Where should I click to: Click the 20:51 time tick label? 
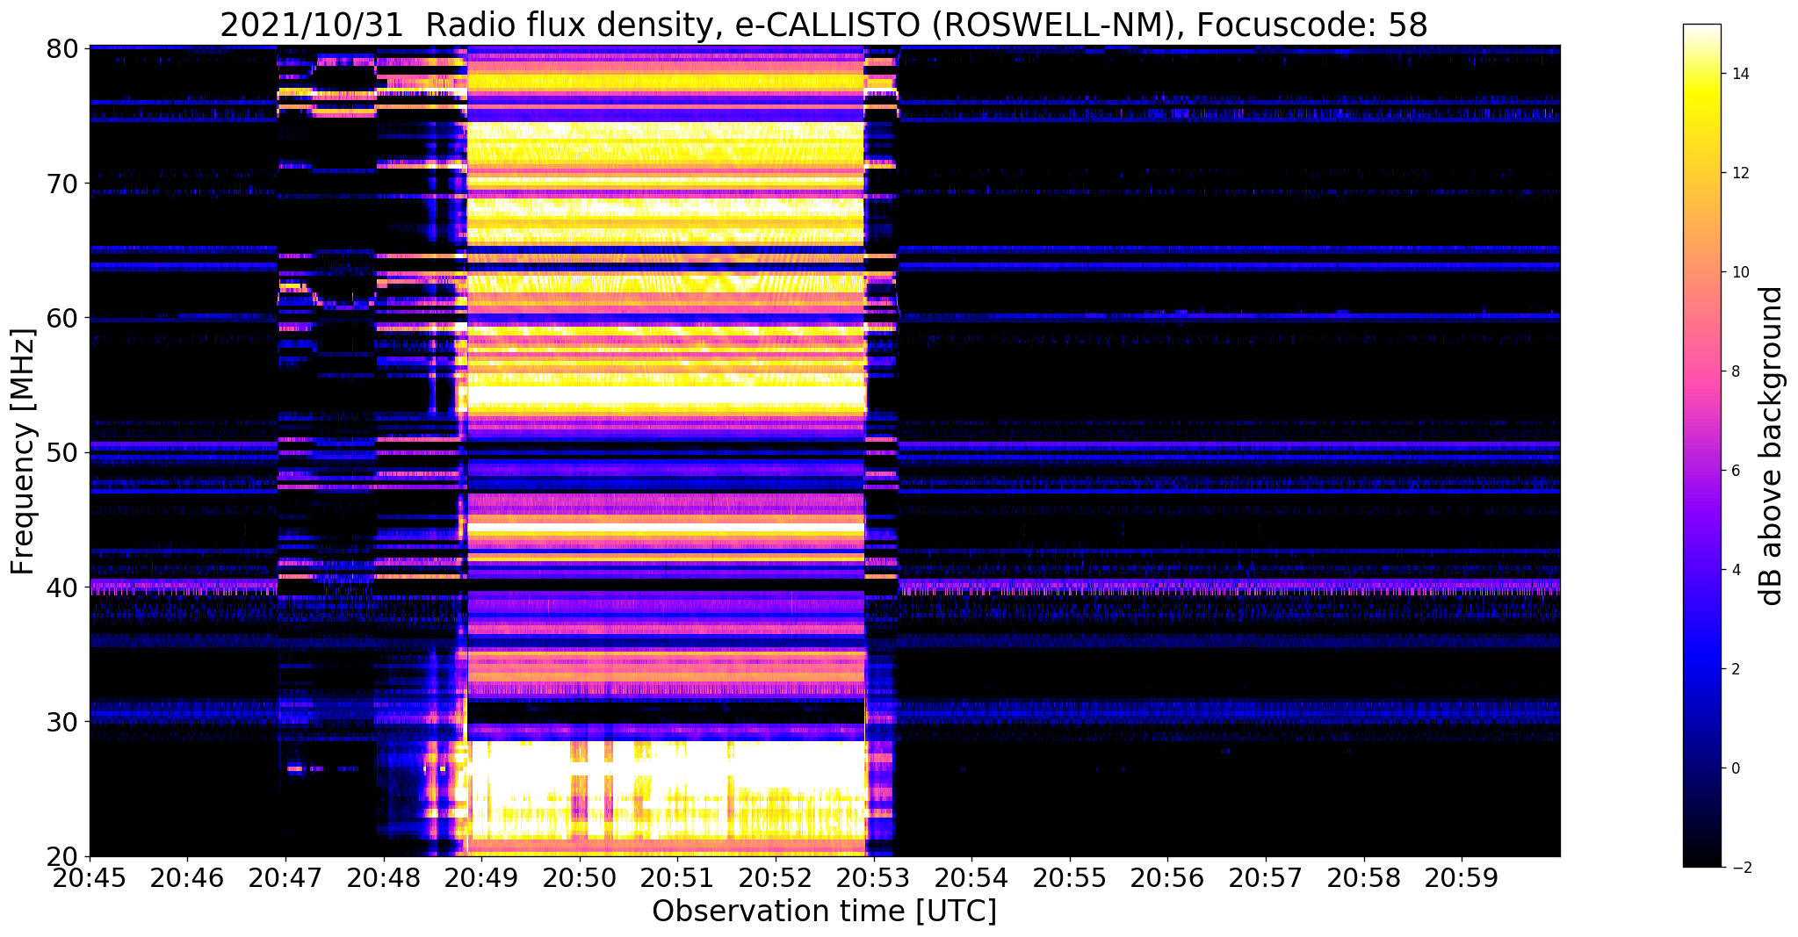click(x=677, y=877)
